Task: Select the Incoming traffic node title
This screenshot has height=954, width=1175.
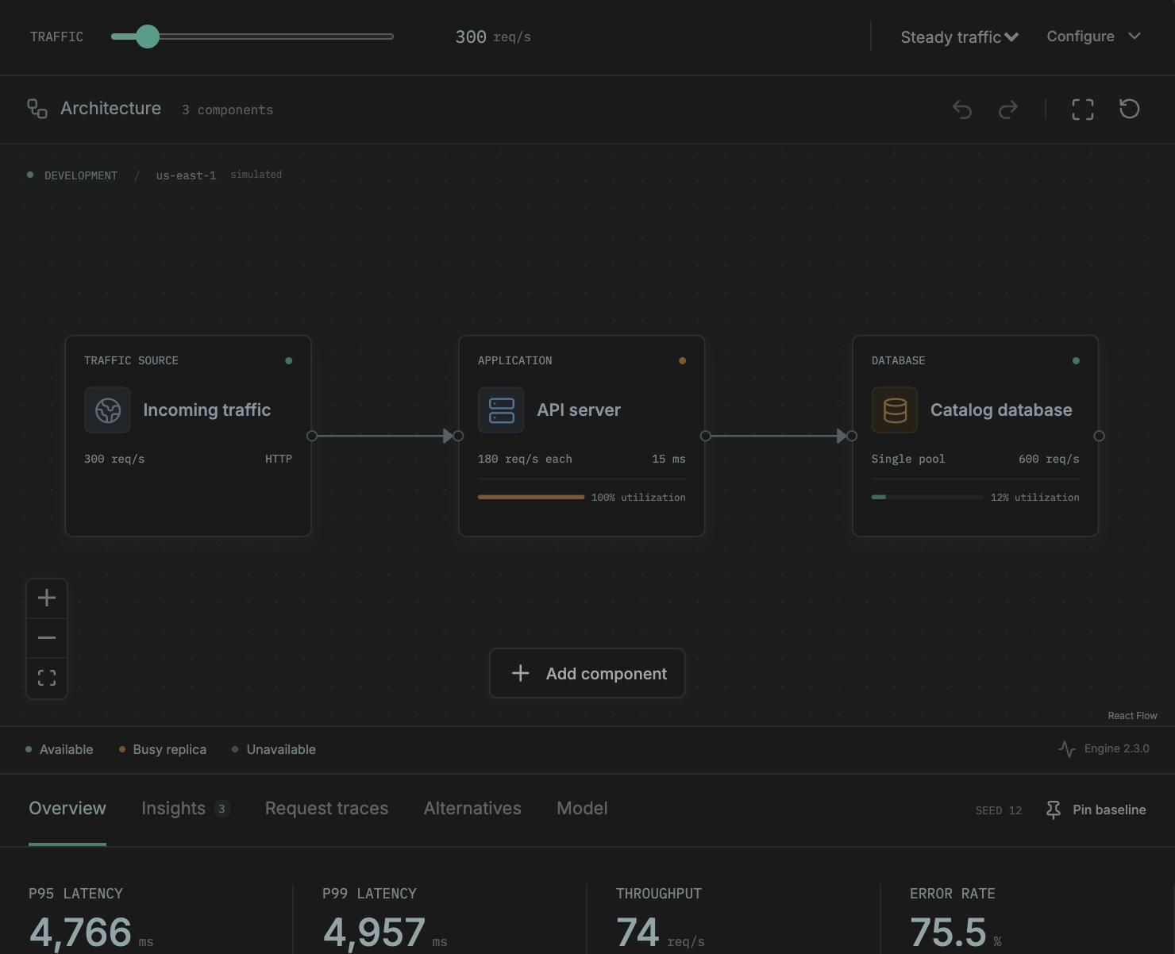Action: point(206,410)
